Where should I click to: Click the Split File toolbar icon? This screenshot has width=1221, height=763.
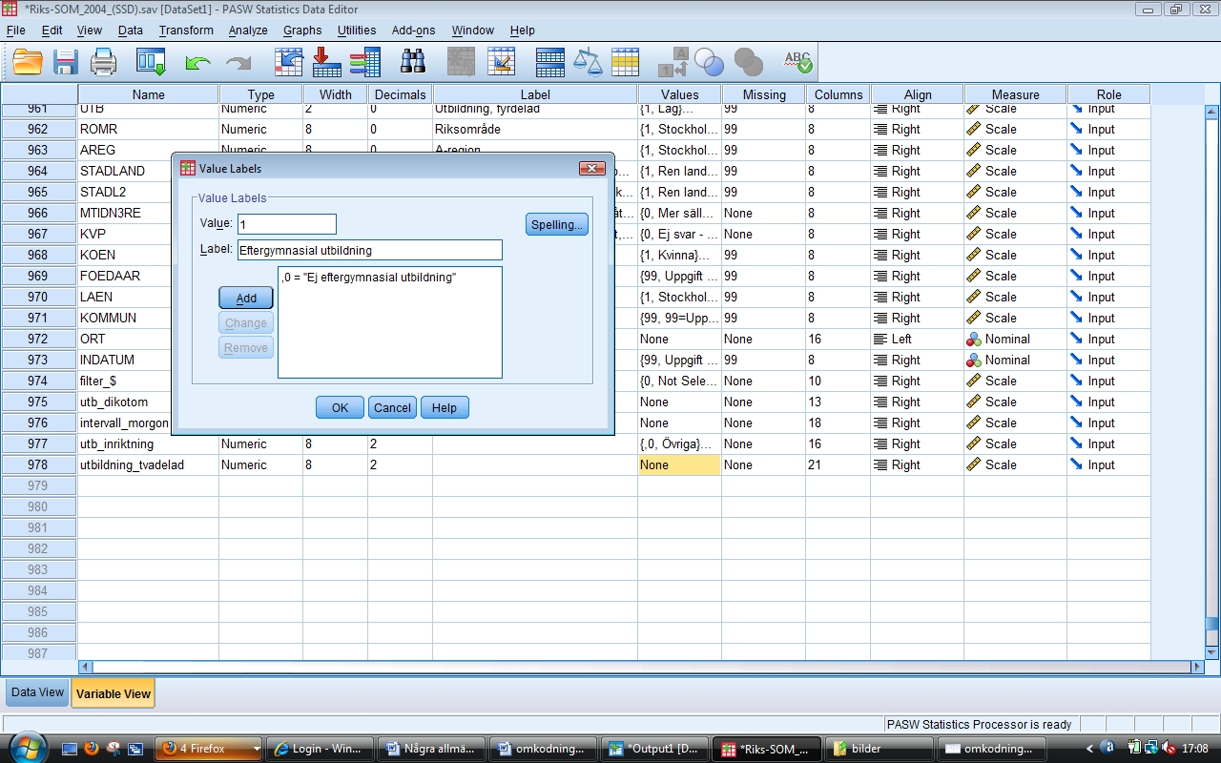pyautogui.click(x=550, y=63)
